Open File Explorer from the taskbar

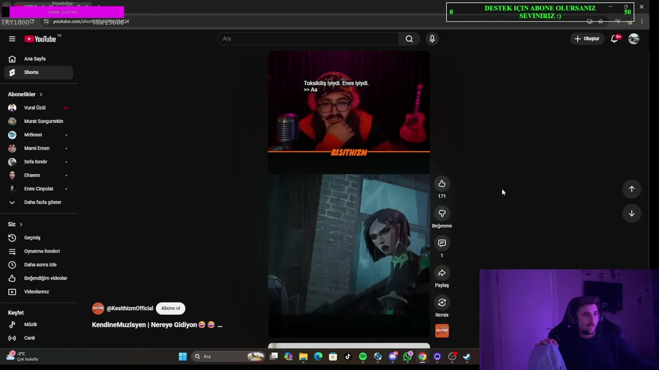(x=303, y=357)
